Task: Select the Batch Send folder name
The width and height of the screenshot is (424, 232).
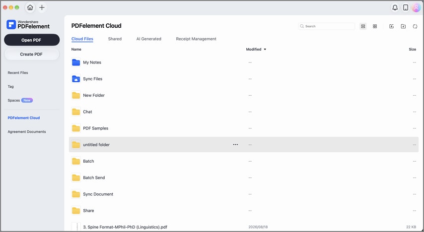Action: 94,177
